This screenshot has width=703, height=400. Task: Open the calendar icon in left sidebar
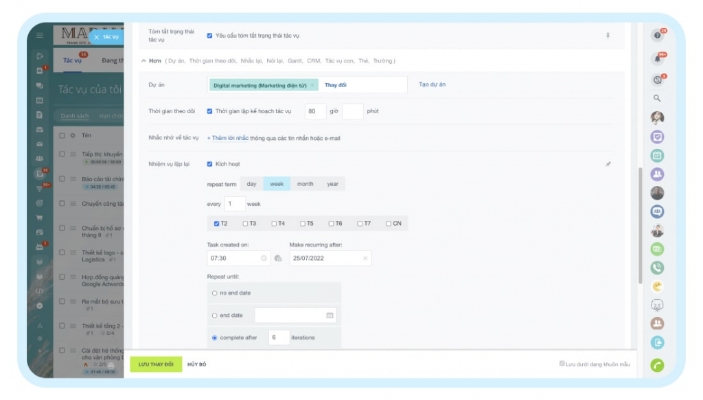point(40,100)
